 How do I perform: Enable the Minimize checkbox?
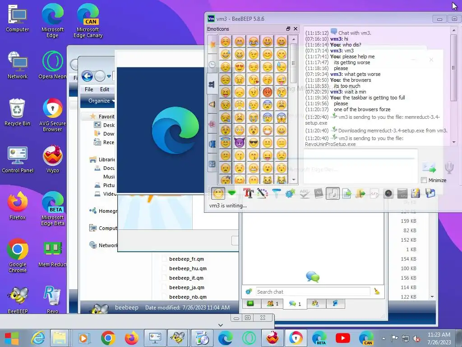click(424, 180)
